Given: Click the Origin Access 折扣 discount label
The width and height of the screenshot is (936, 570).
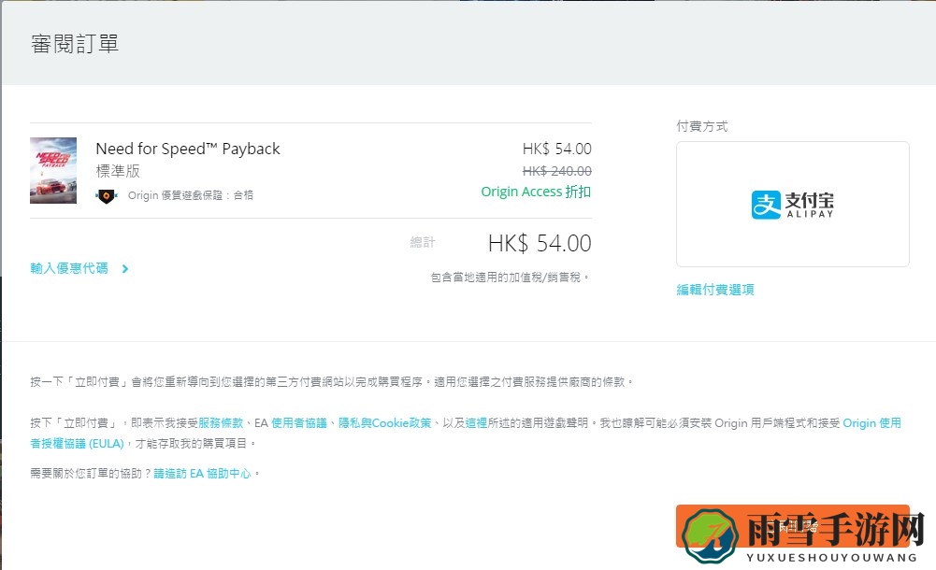Looking at the screenshot, I should coord(536,192).
